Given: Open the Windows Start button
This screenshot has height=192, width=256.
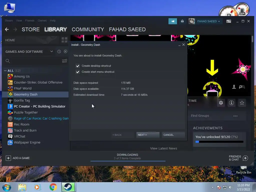Looking at the screenshot, I should point(7,187).
